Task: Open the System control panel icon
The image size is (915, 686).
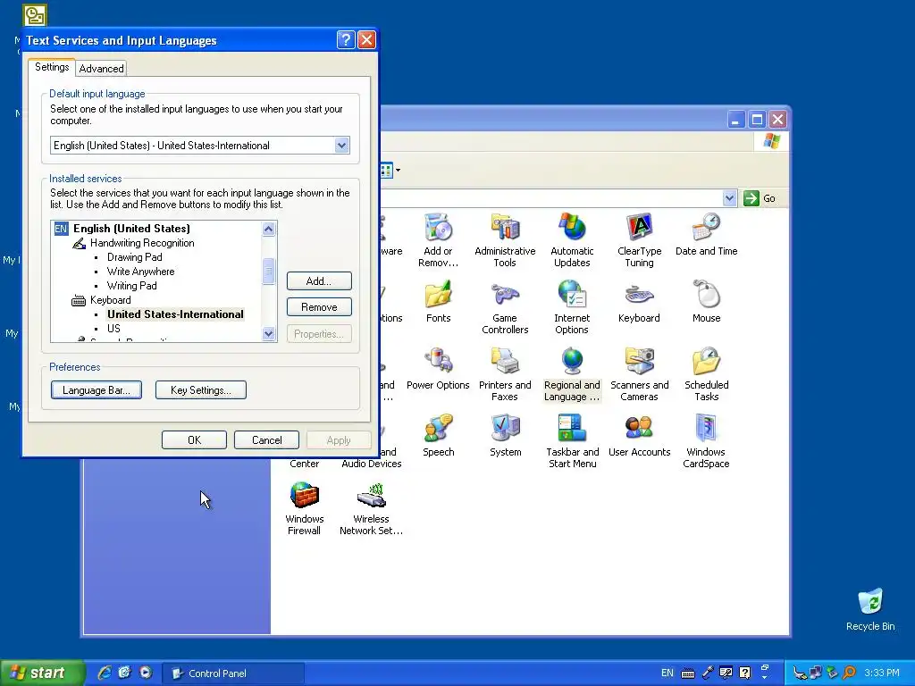Action: coord(505,436)
